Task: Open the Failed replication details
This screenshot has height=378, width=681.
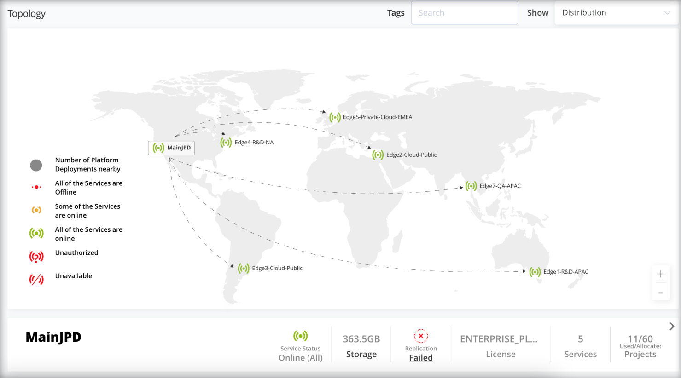Action: pos(421,357)
